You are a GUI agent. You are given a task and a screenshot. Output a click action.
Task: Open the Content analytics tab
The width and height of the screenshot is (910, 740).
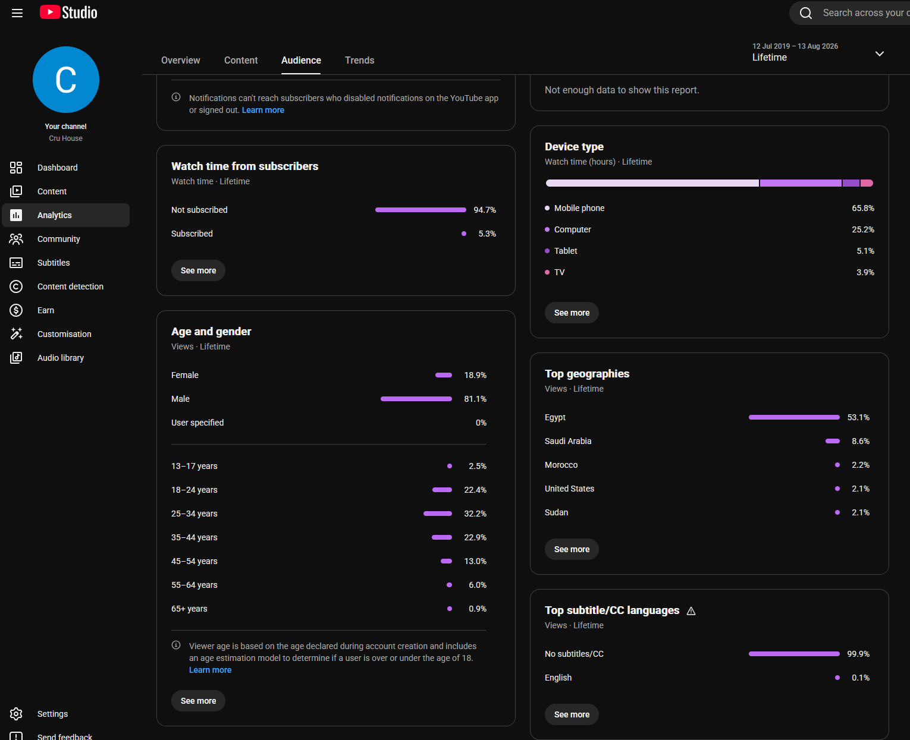(x=241, y=61)
